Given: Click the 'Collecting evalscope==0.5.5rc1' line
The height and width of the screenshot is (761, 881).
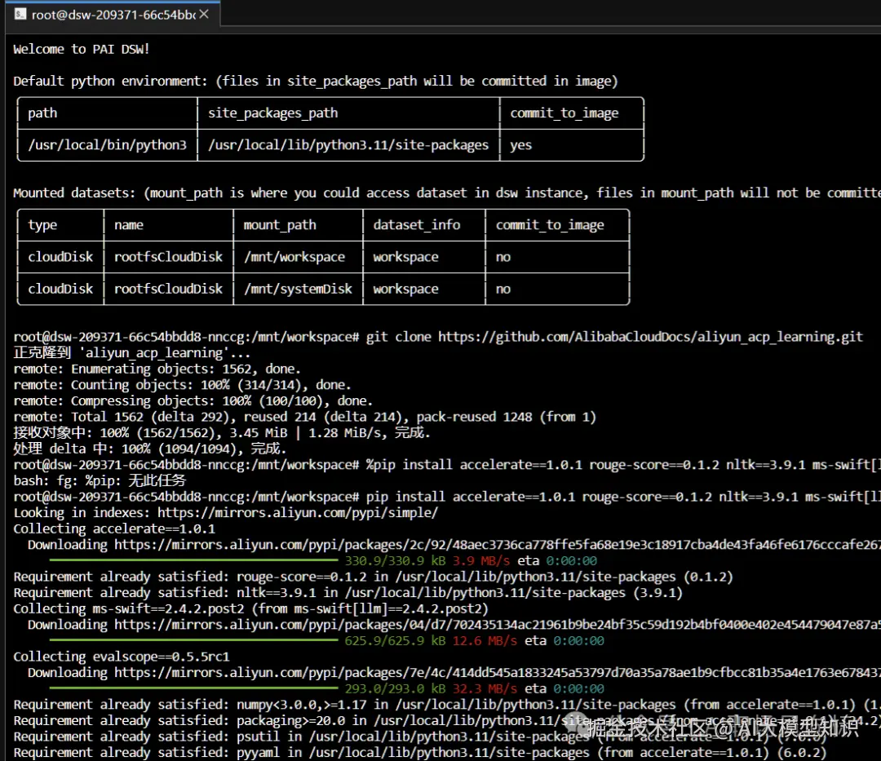Looking at the screenshot, I should (122, 657).
